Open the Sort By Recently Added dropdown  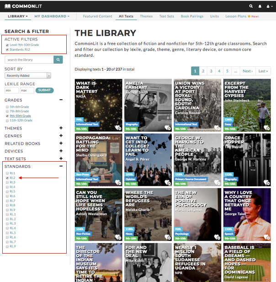(x=28, y=76)
